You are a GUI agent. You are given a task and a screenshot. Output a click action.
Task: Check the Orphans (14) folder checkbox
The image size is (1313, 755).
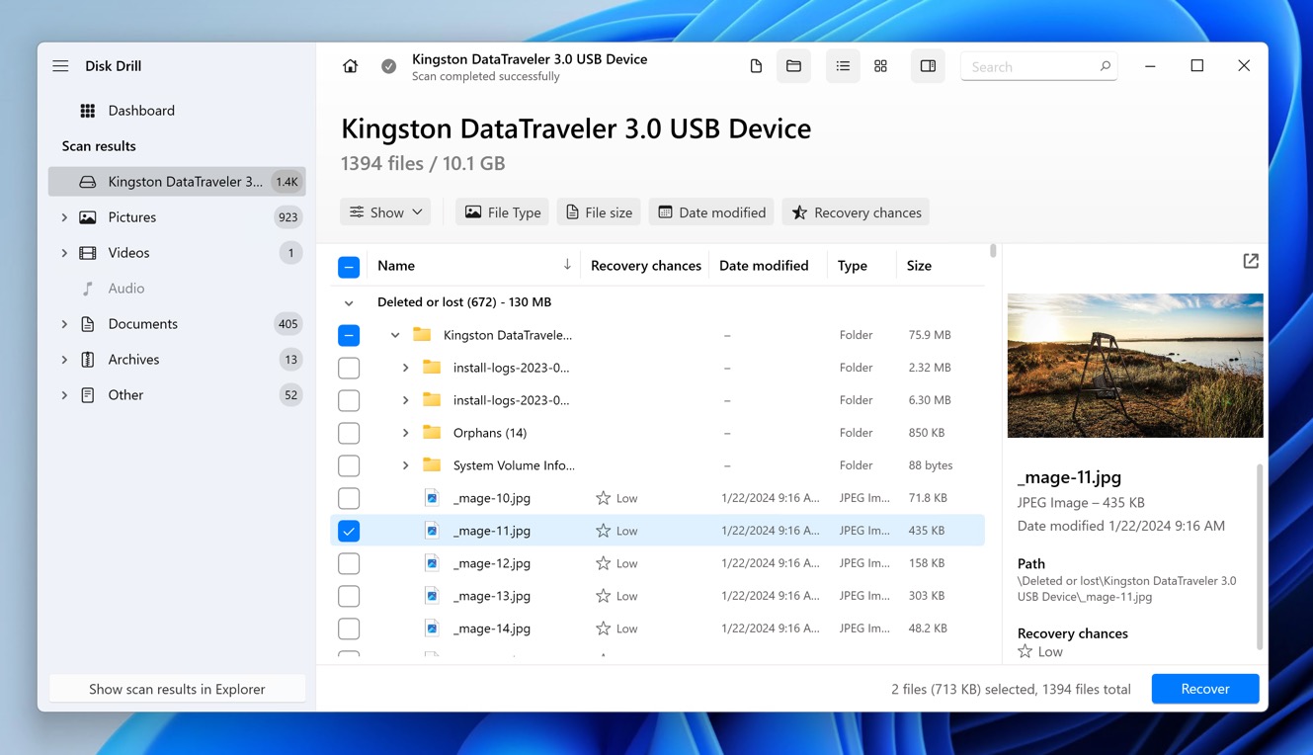[349, 433]
